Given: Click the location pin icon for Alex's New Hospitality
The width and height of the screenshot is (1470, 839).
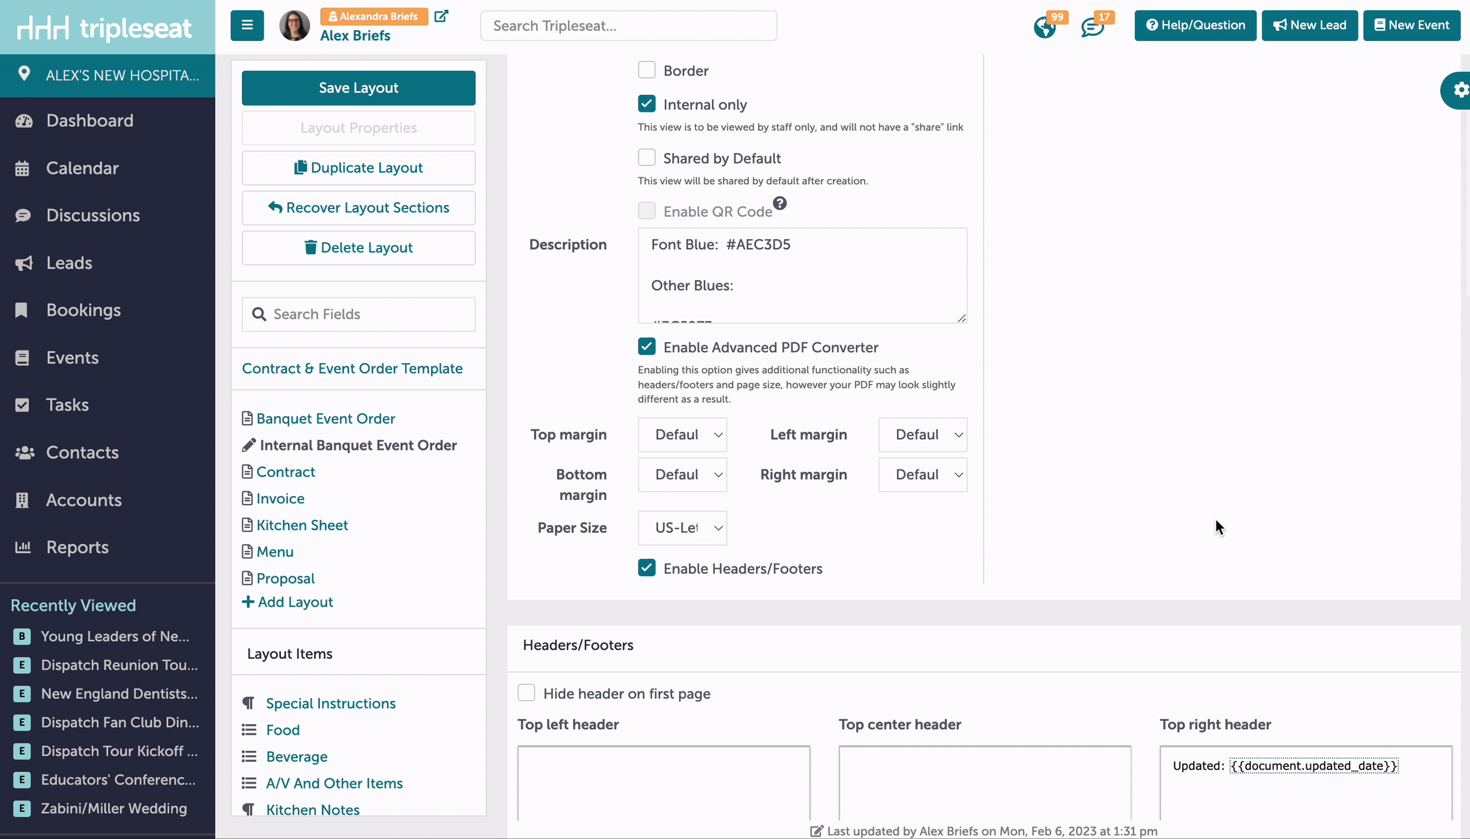Looking at the screenshot, I should tap(24, 74).
